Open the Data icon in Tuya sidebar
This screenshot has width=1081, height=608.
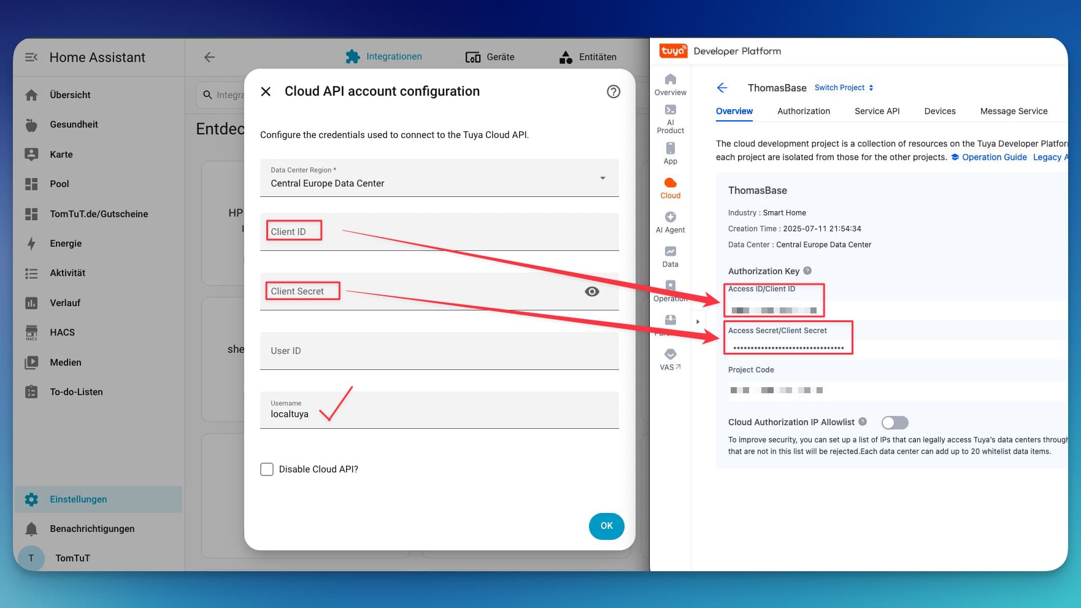[x=670, y=252]
